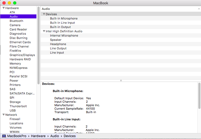Choose Built-in Microphone device row
This screenshot has width=201, height=139.
pos(64,18)
